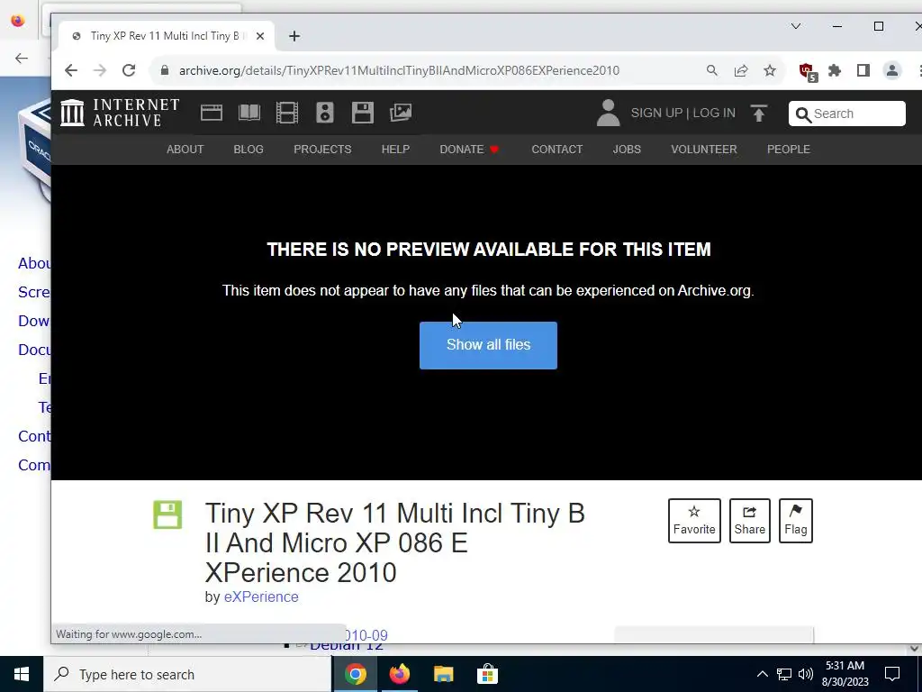Image resolution: width=922 pixels, height=692 pixels.
Task: Open the notifications center icon
Action: (892, 674)
